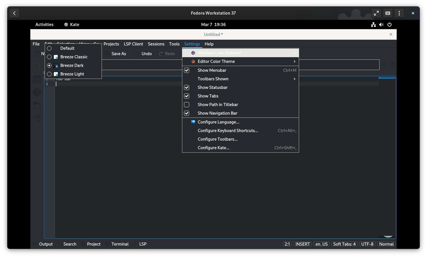Open the Git sidebar panel icon
Screen dimensions: 427x257
point(37,92)
